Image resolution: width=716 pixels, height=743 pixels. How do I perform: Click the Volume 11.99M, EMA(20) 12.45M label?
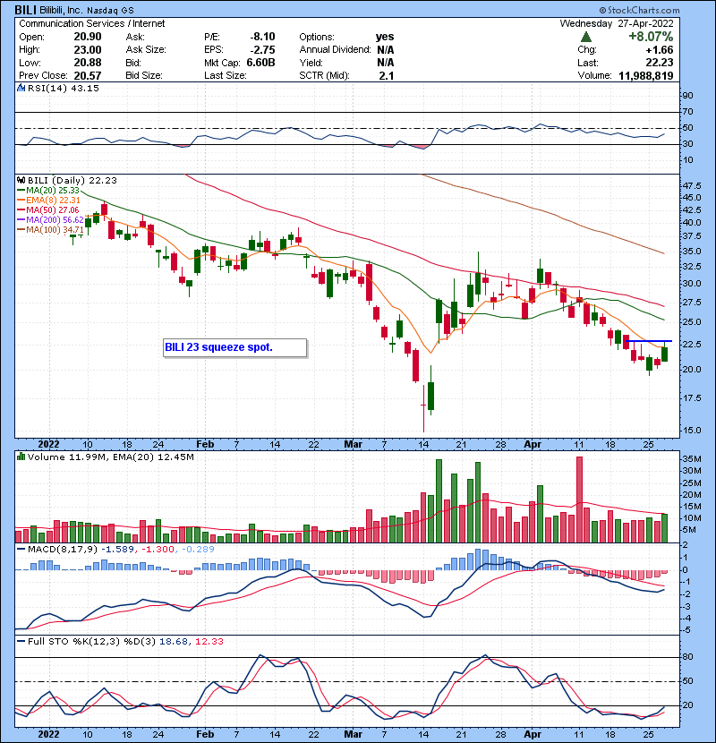coord(110,457)
